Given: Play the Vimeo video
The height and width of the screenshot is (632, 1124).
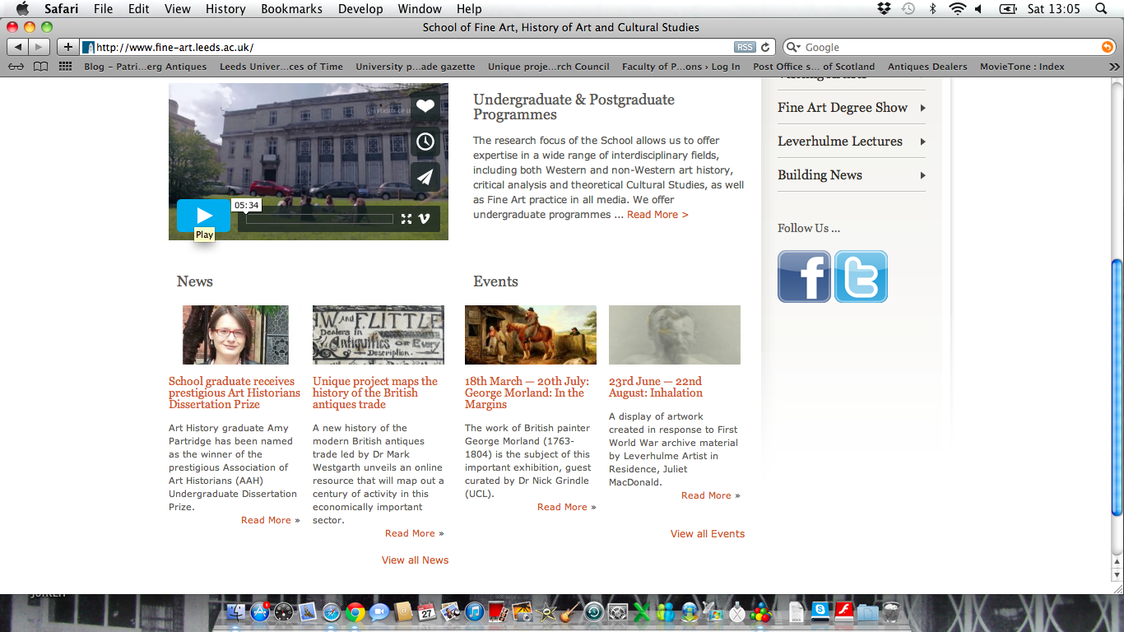Looking at the screenshot, I should pos(203,216).
